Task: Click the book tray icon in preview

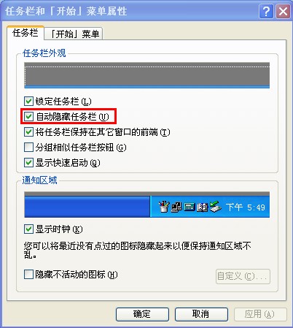Action: [x=202, y=207]
